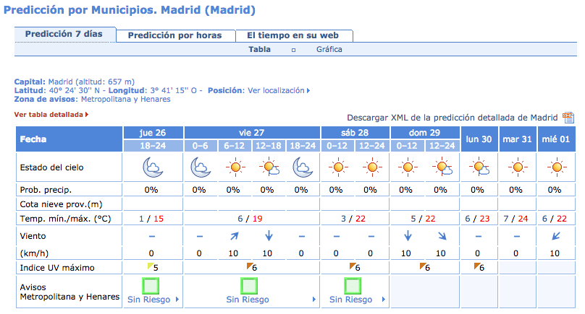Click the partly cloudy sun icon for lun 30

pyautogui.click(x=479, y=167)
